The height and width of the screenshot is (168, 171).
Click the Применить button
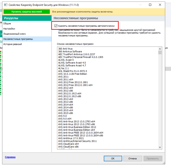click(153, 159)
